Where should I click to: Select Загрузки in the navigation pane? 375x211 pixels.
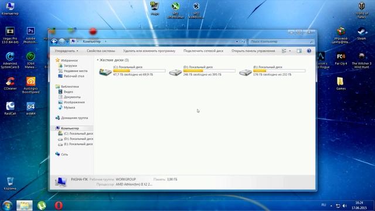70,66
